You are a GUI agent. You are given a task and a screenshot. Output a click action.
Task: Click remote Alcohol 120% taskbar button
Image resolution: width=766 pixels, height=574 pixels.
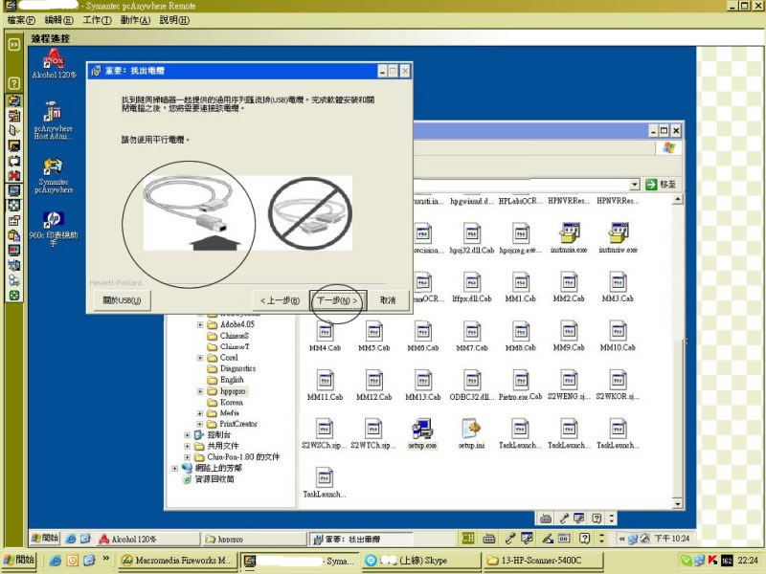point(148,539)
